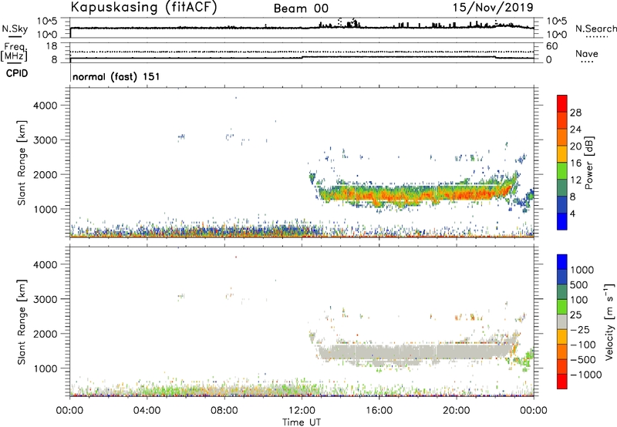
Task: Click the '16:00' time tick label
Action: click(379, 411)
